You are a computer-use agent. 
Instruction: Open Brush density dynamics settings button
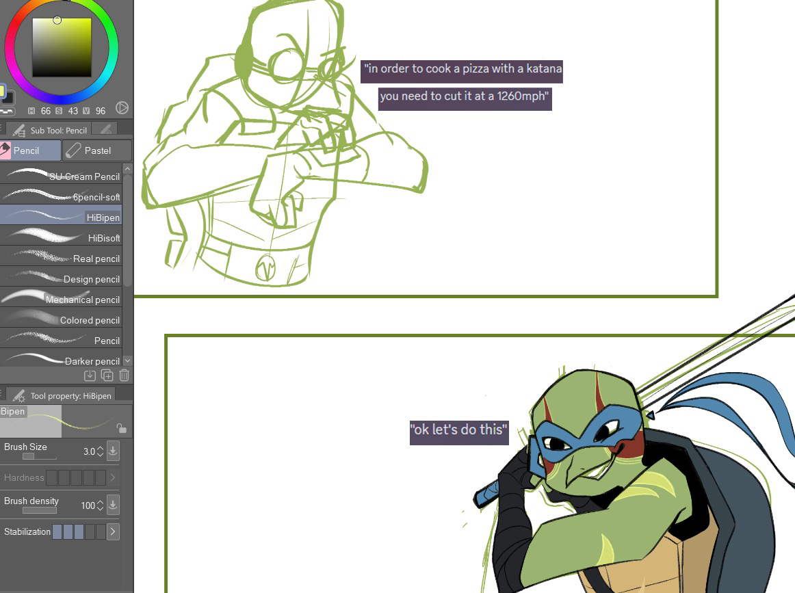click(113, 505)
